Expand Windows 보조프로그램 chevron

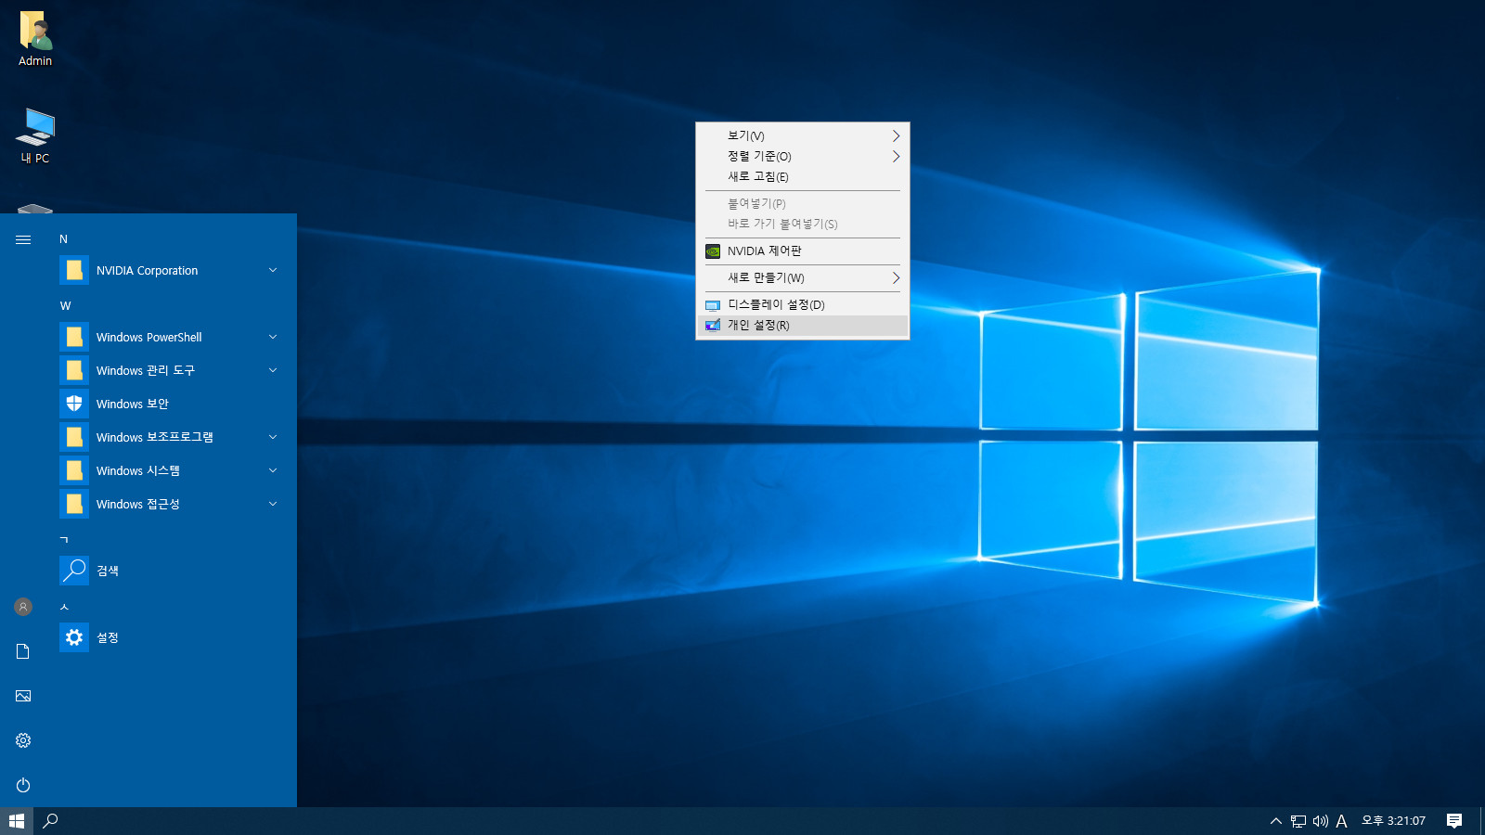click(273, 437)
